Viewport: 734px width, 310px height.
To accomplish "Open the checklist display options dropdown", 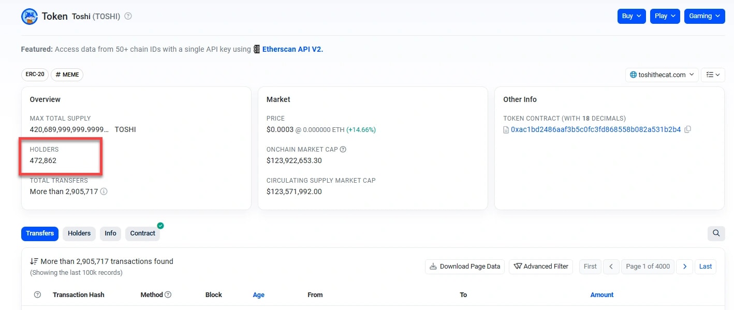I will pos(713,75).
